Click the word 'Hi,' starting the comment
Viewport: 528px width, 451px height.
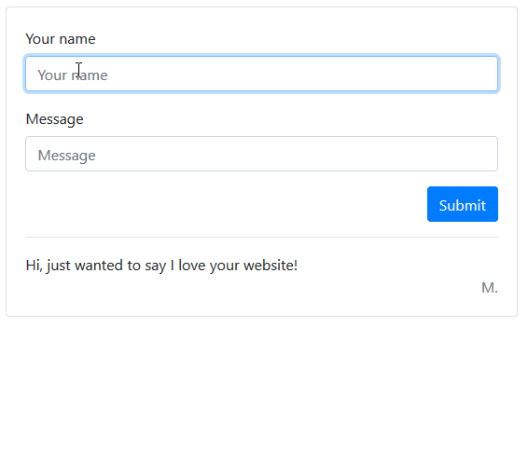click(x=34, y=266)
